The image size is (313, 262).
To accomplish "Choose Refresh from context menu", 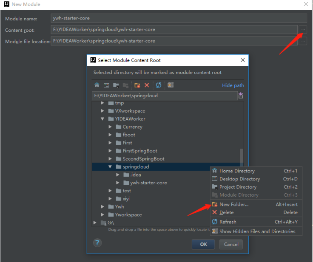I will tap(256, 222).
